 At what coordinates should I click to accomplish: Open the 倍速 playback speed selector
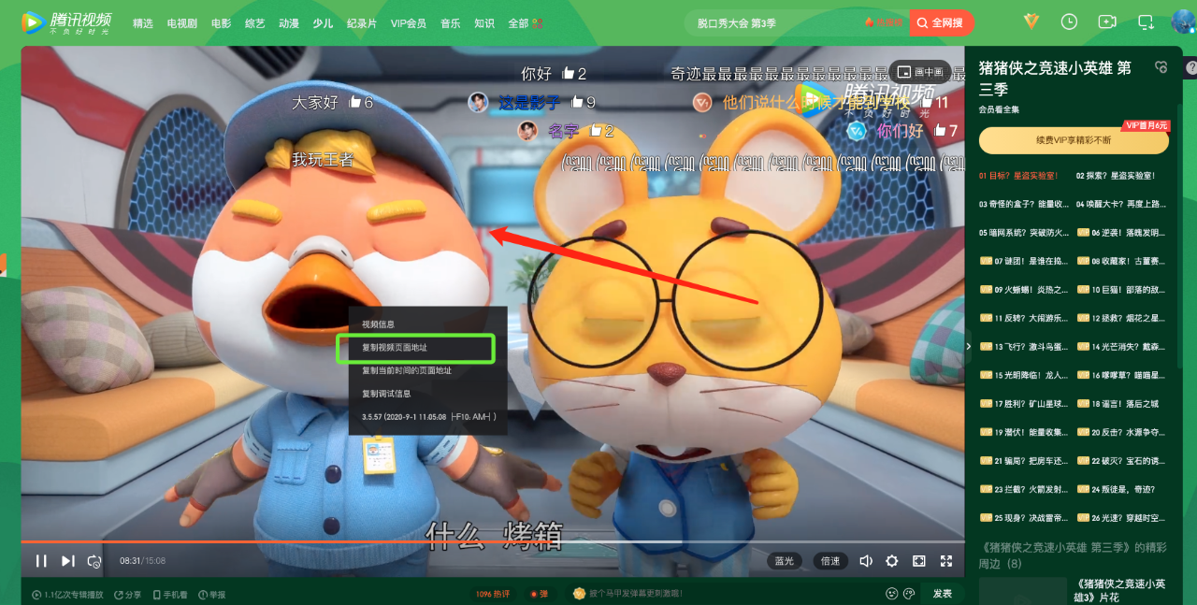pyautogui.click(x=830, y=561)
